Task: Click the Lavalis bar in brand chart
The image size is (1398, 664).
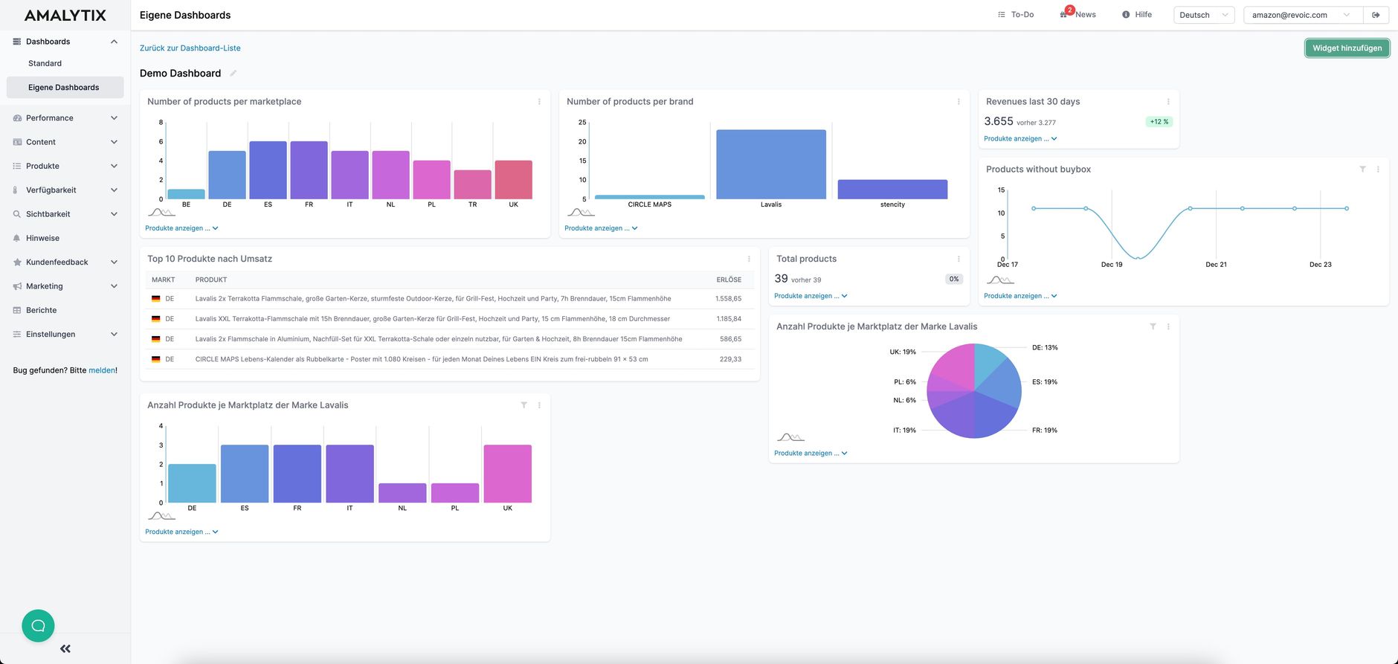Action: pyautogui.click(x=771, y=164)
